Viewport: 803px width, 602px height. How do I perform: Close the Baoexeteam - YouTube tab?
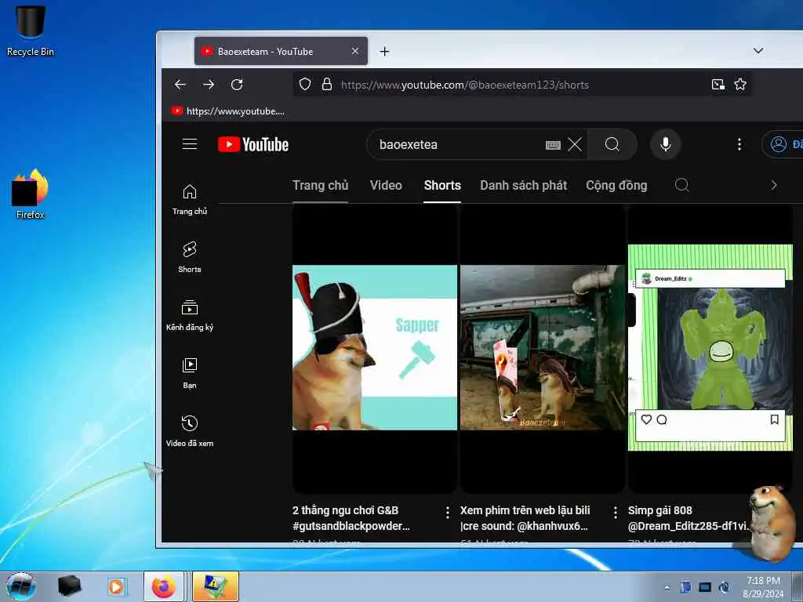pos(355,51)
